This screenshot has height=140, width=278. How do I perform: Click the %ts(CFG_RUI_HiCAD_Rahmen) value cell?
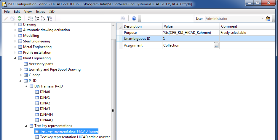(x=191, y=33)
